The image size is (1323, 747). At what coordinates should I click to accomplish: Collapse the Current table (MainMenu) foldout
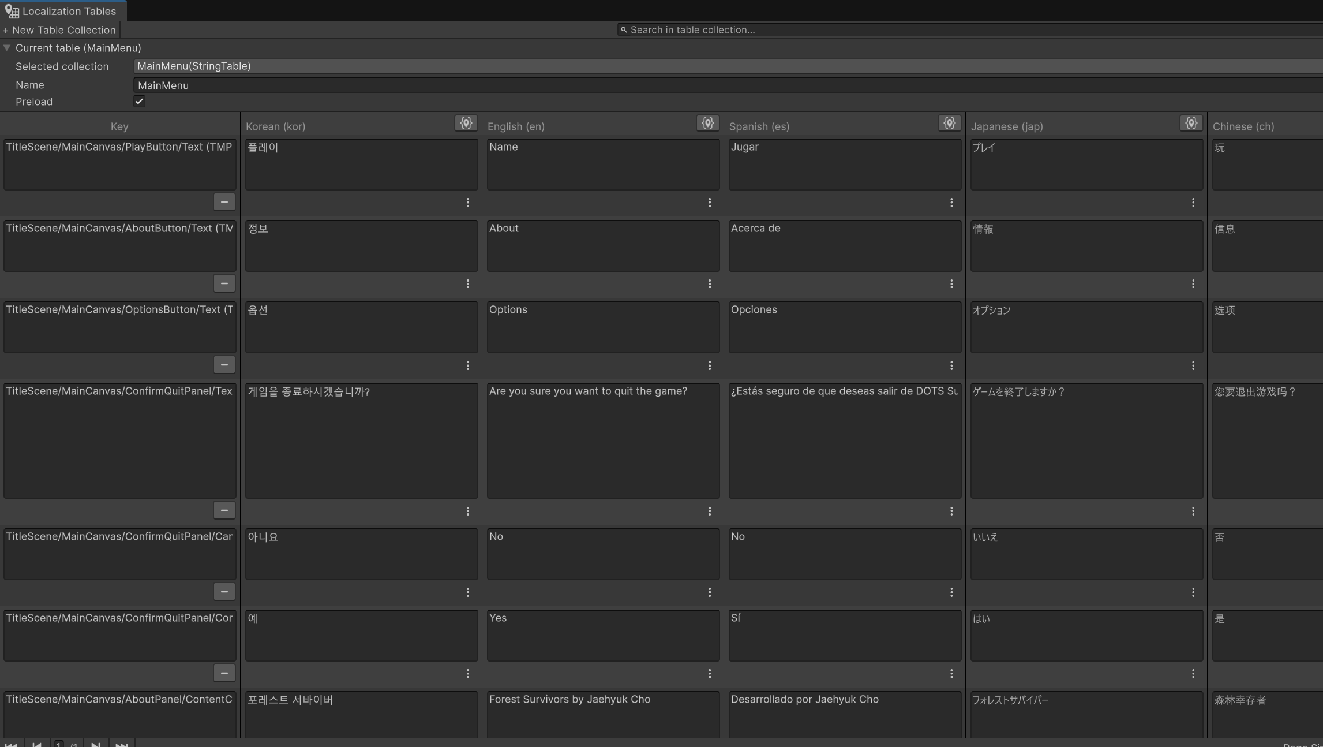click(x=7, y=48)
